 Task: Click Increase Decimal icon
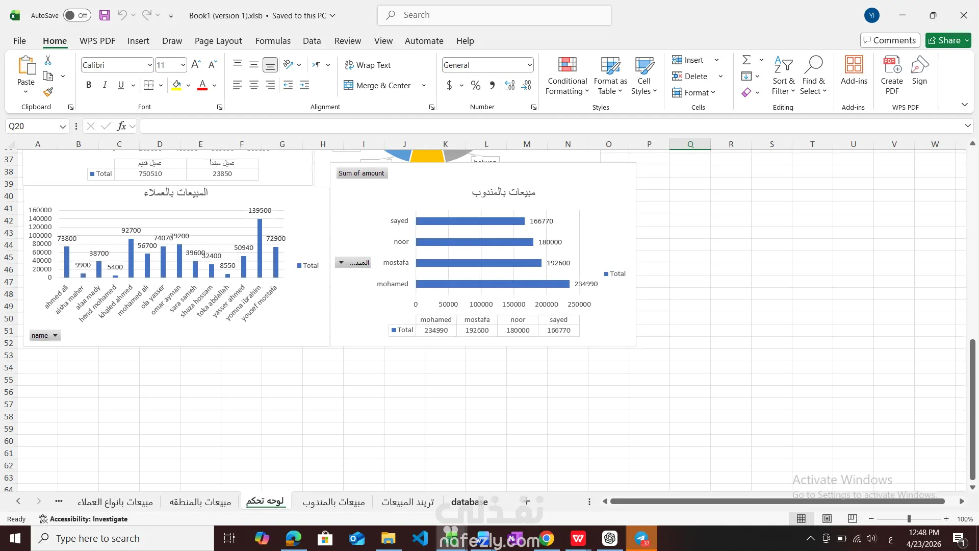[510, 85]
